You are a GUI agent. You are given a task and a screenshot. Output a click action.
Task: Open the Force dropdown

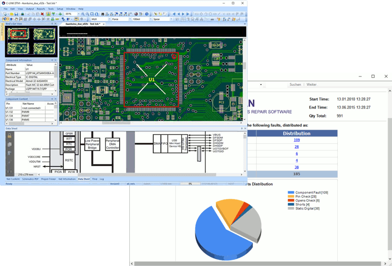point(130,19)
